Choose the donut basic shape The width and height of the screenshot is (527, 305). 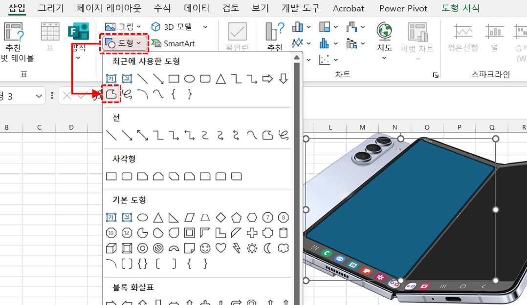(x=143, y=248)
